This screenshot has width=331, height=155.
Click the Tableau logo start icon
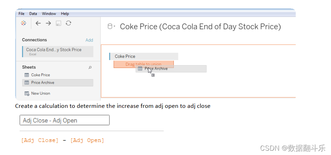coord(24,23)
